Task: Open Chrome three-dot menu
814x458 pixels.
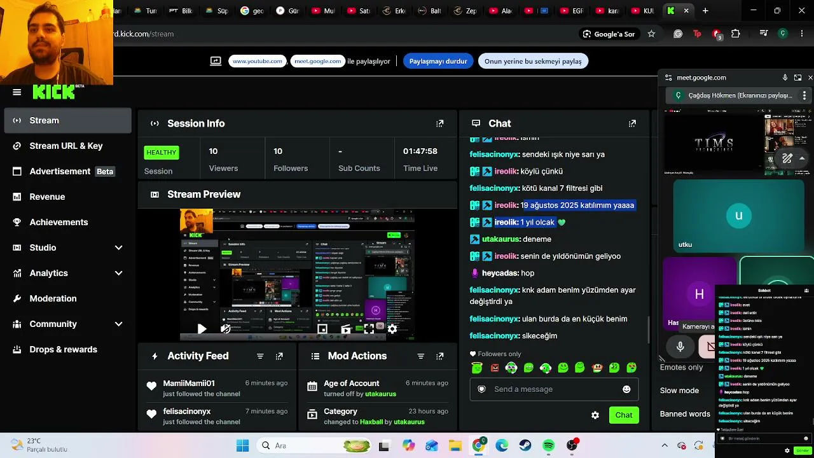Action: [x=802, y=34]
